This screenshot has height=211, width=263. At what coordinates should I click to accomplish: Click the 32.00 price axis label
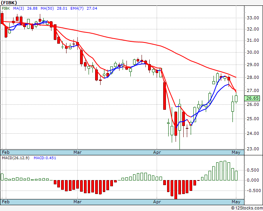point(253,29)
